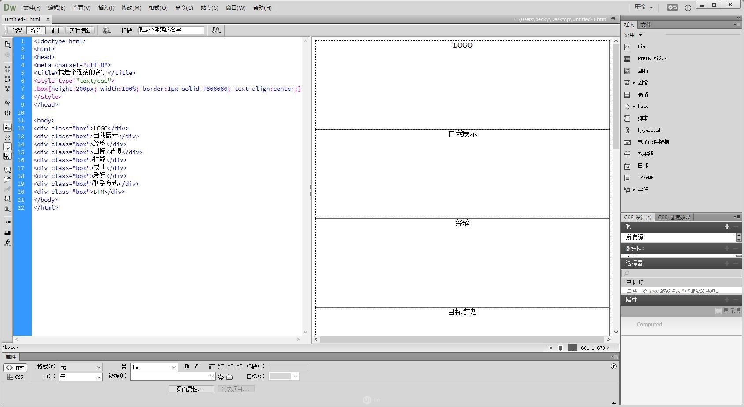744x407 pixels.
Task: Click the document title input field
Action: [171, 30]
